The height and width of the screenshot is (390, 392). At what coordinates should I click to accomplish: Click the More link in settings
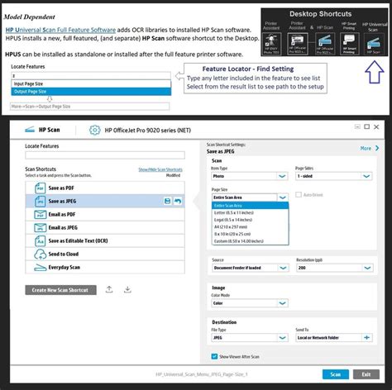[x=366, y=148]
